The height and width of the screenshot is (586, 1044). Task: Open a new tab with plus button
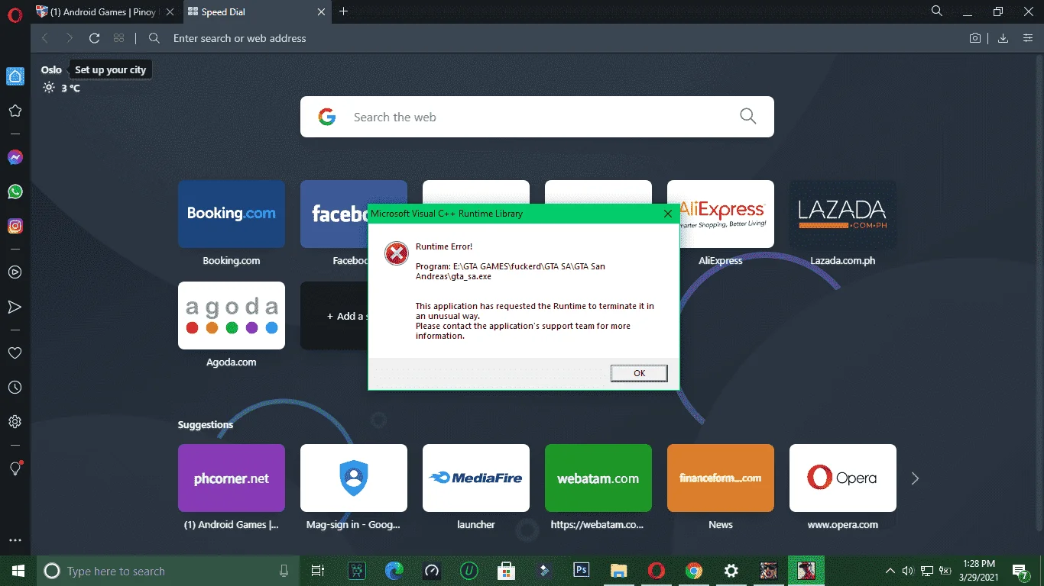(x=344, y=11)
